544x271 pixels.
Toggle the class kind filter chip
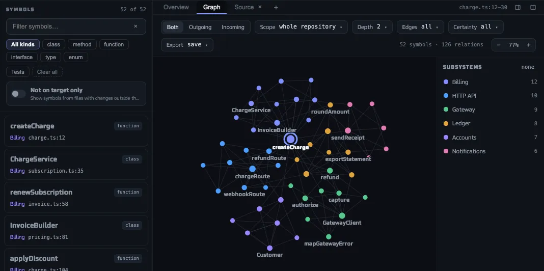[53, 44]
